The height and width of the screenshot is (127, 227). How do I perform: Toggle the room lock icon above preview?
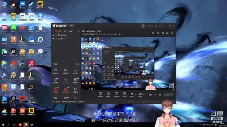158,33
